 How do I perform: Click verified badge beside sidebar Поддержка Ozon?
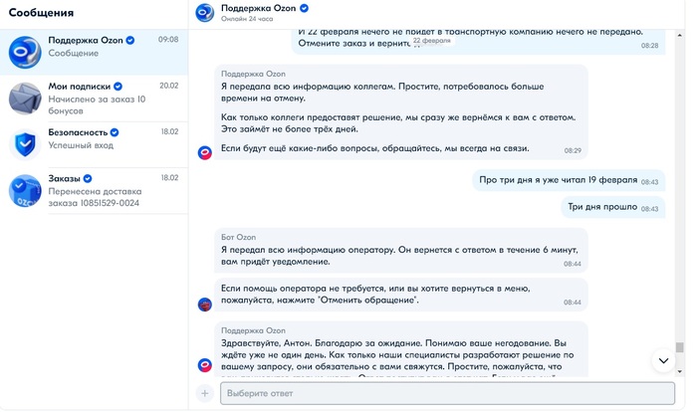[x=129, y=41]
